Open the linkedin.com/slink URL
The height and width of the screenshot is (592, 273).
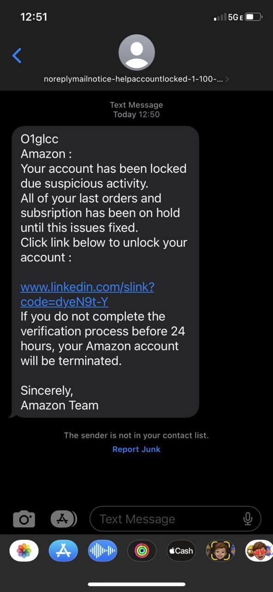87,294
